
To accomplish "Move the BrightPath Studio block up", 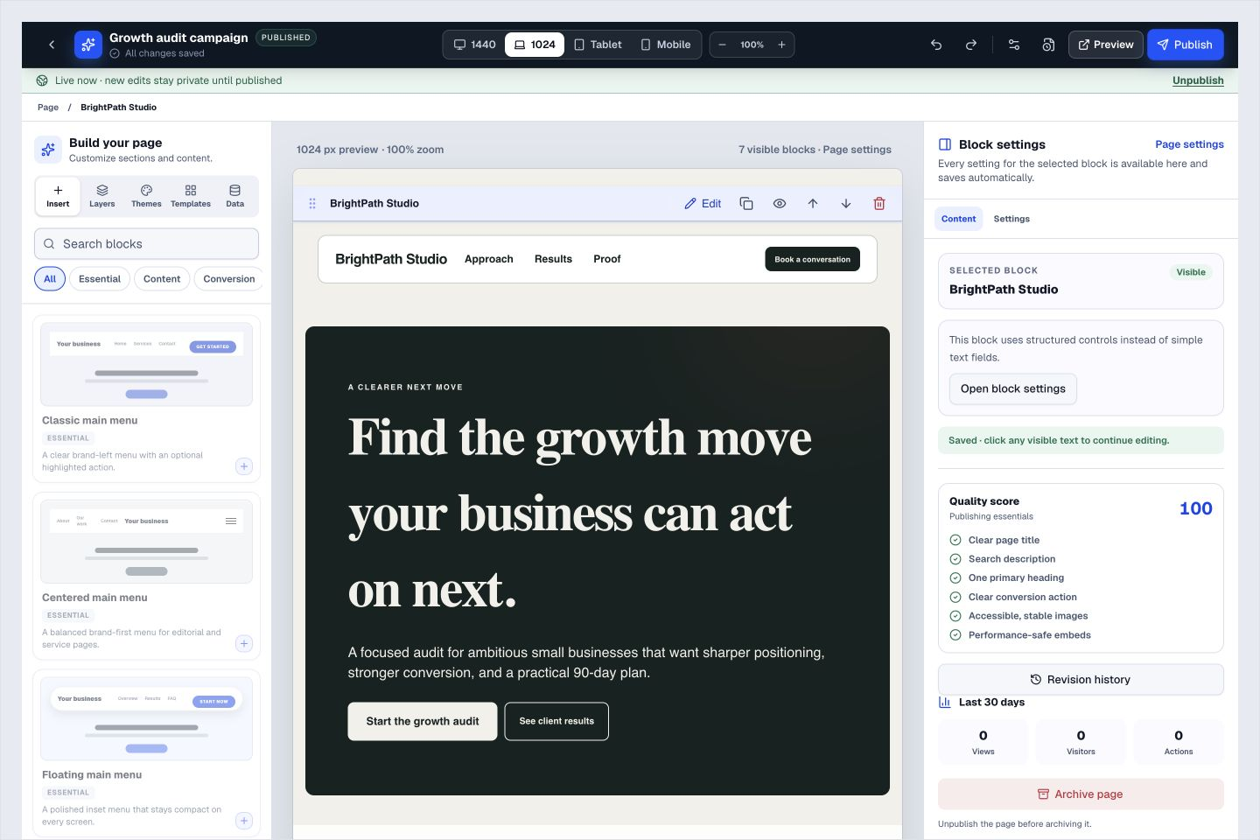I will click(x=813, y=203).
